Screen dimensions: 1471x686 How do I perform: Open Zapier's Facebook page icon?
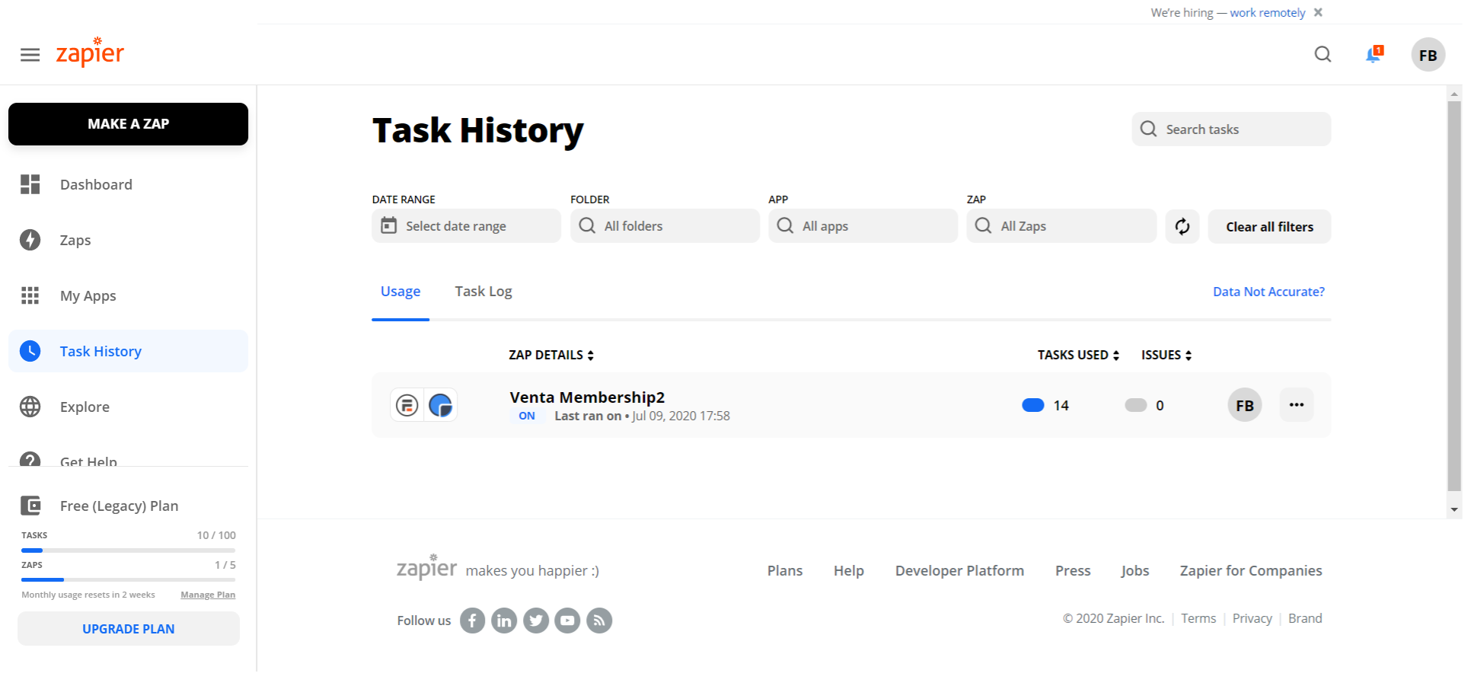pos(472,621)
